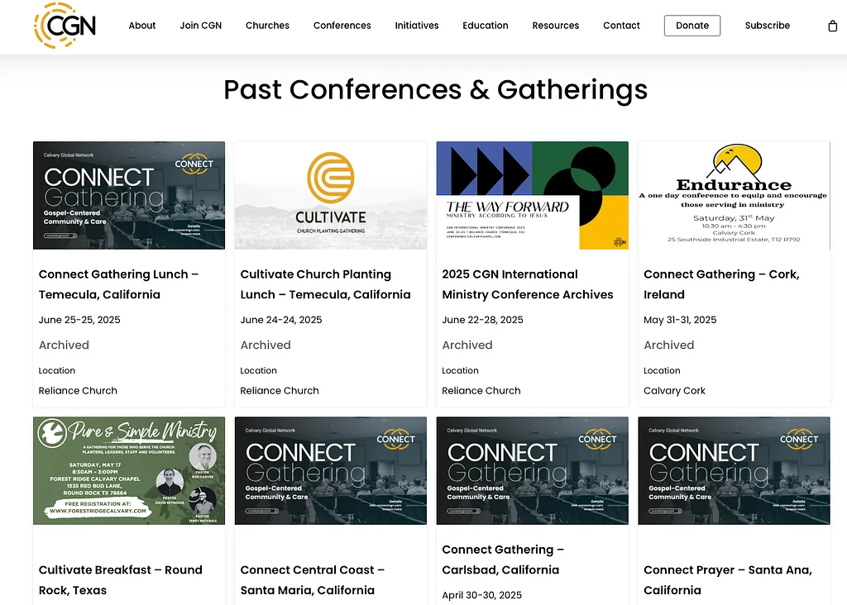Go to Join CGN page
The width and height of the screenshot is (847, 605).
pos(200,26)
